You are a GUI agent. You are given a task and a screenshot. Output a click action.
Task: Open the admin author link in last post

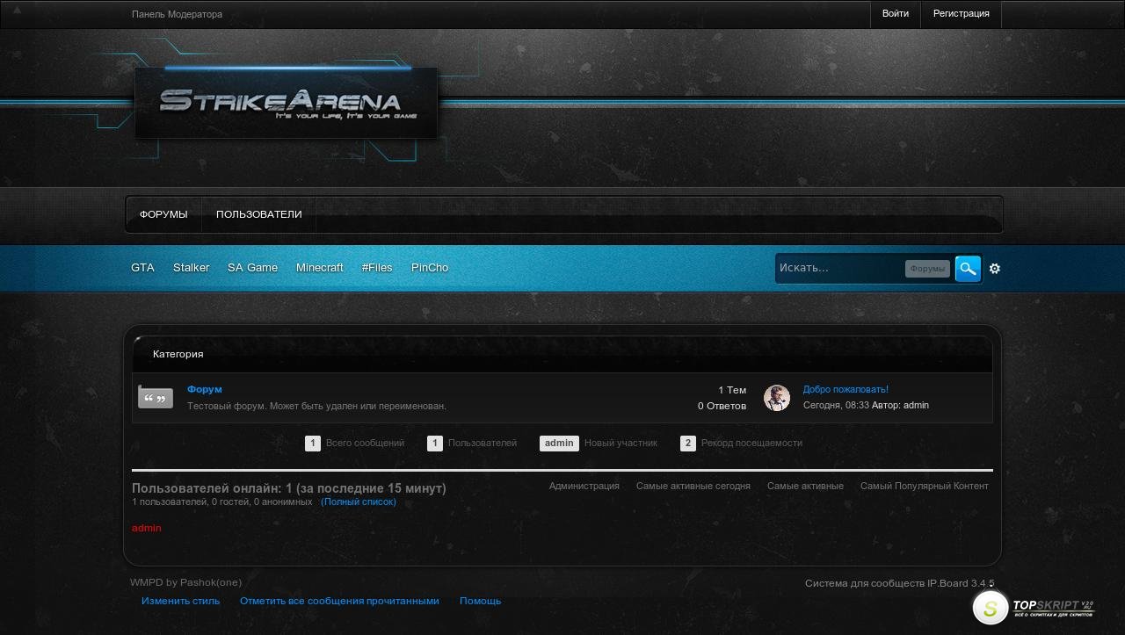pos(916,406)
